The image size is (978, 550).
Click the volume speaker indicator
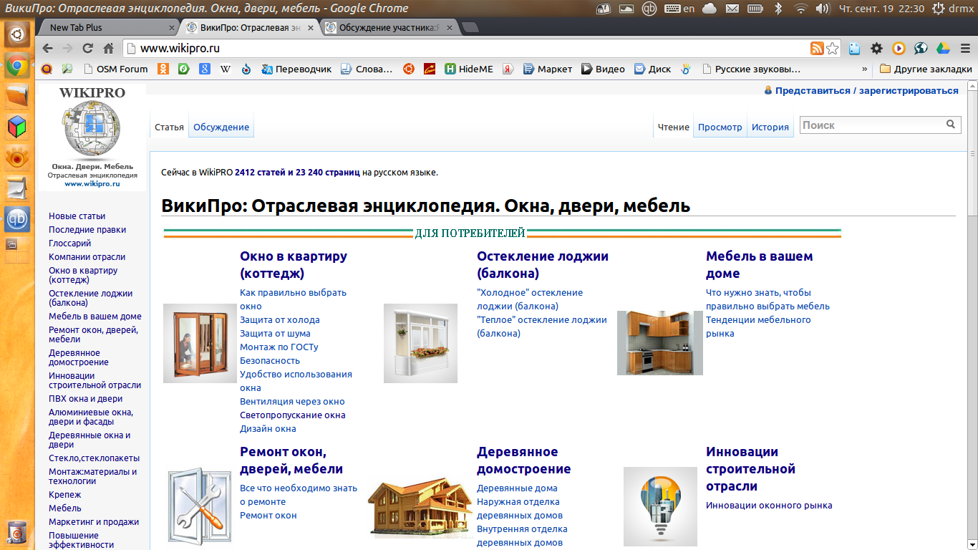[x=823, y=9]
